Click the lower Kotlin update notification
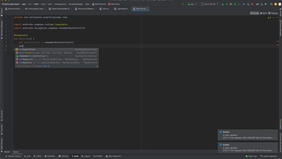The width and height of the screenshot is (282, 159). (248, 148)
